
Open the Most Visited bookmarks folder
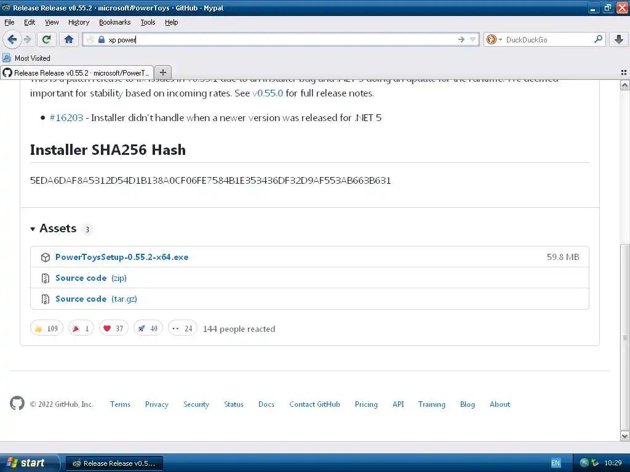tap(26, 58)
